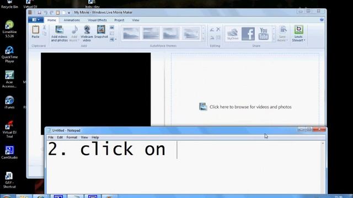The height and width of the screenshot is (198, 353).
Task: Expand the Customize Quick Access Toolbar arrow
Action: 69,13
